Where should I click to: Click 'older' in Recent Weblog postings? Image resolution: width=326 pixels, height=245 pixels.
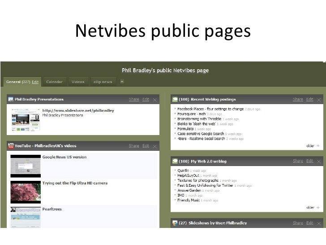point(310,146)
